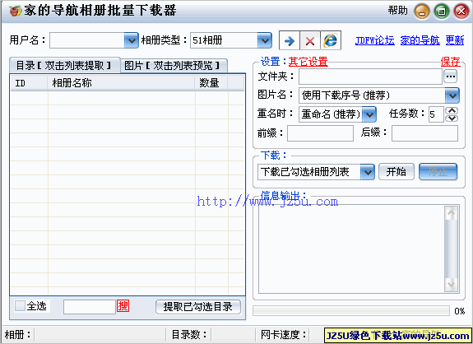Click the 信息输出 scrollbar up arrow
This screenshot has width=473, height=344.
coord(452,214)
